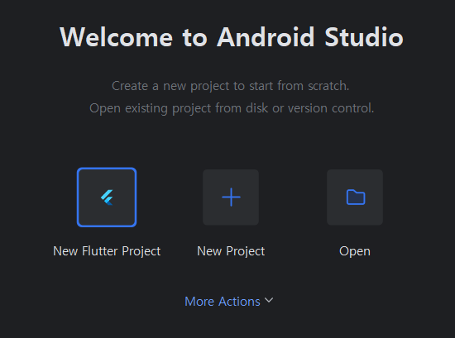
Task: Select the New Project square tile
Action: (231, 198)
